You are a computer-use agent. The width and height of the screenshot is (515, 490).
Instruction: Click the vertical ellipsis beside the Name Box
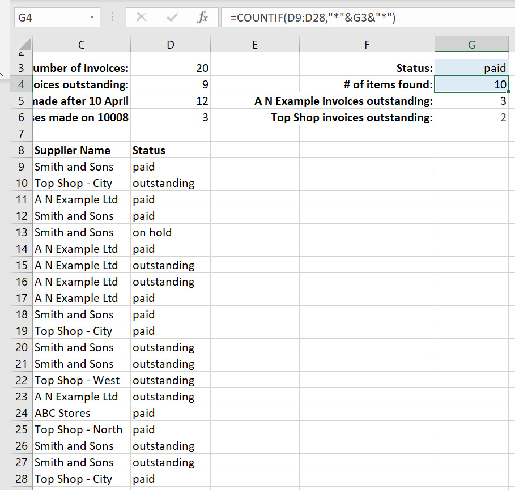[x=113, y=17]
